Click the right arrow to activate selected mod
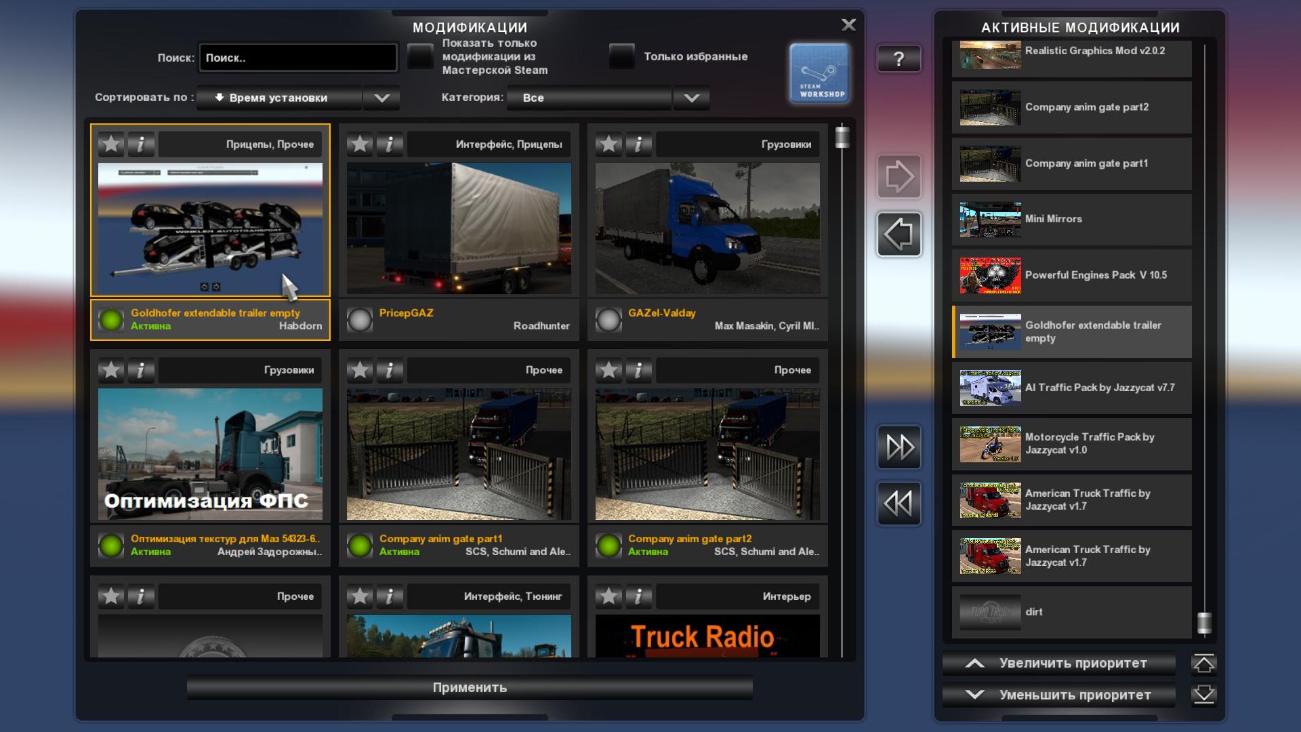 tap(899, 177)
